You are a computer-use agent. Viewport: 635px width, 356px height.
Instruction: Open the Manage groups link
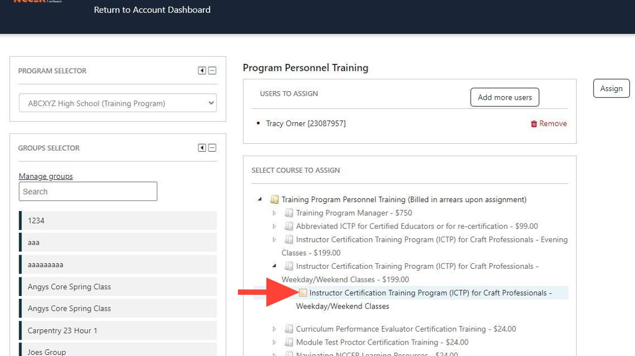46,176
